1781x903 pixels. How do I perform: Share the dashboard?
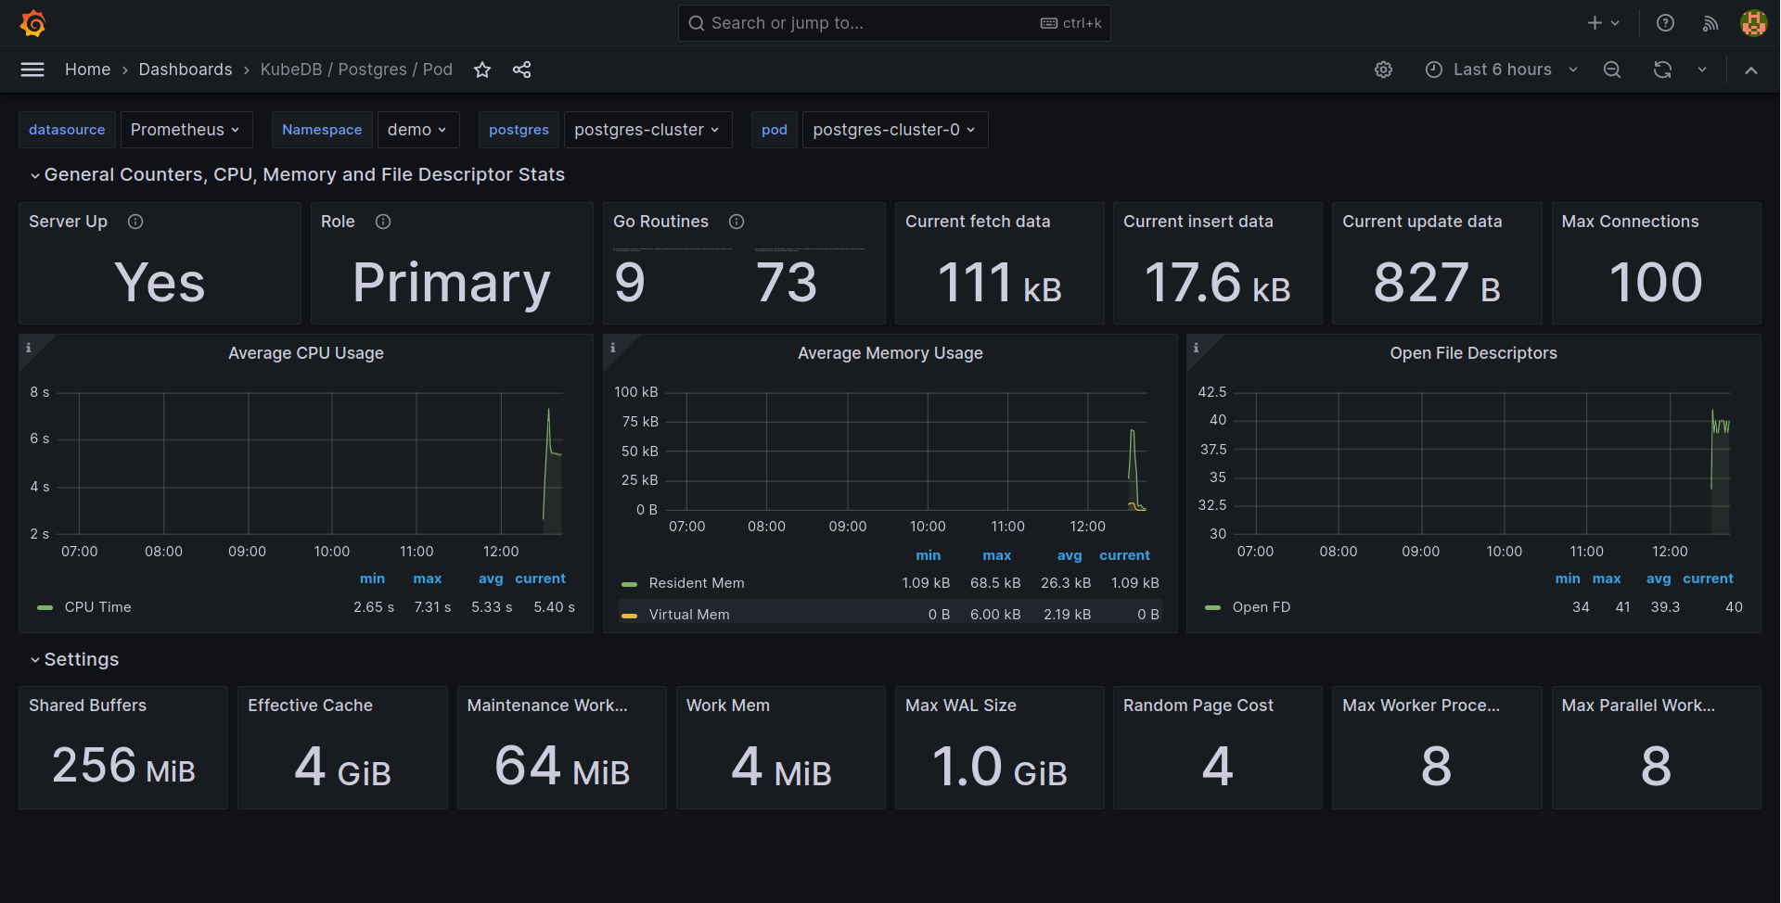[521, 69]
